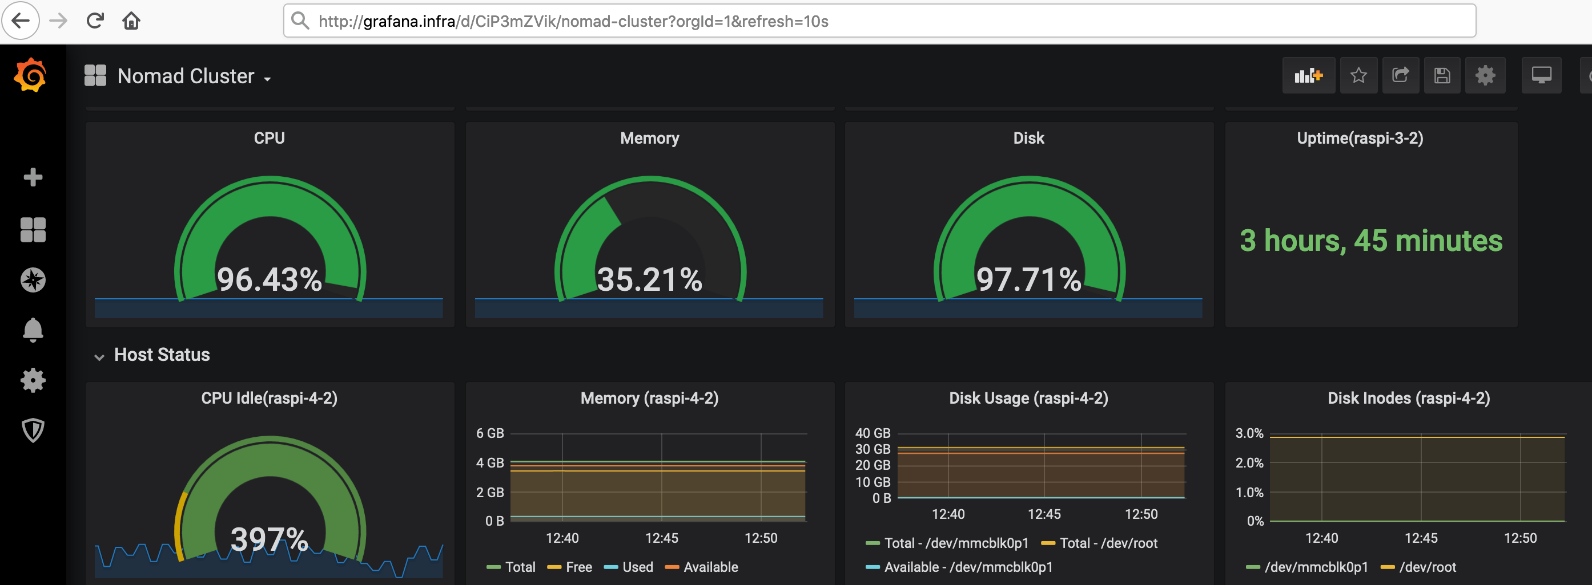Click the Memory gauge panel title

649,137
